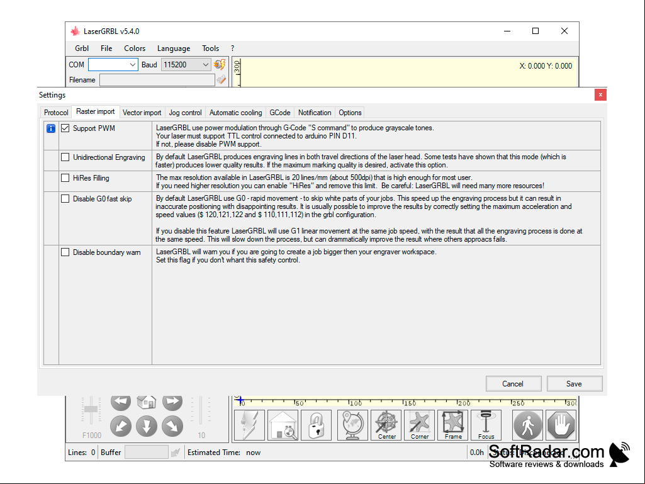Jog the laser down with the arrow button
Viewport: 645px width, 484px height.
coord(147,426)
